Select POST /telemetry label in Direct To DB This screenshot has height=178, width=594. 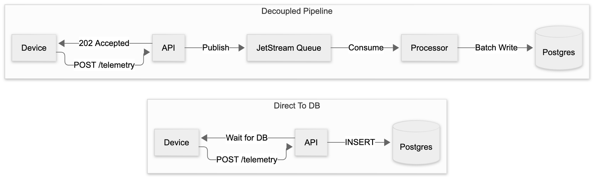tap(247, 160)
